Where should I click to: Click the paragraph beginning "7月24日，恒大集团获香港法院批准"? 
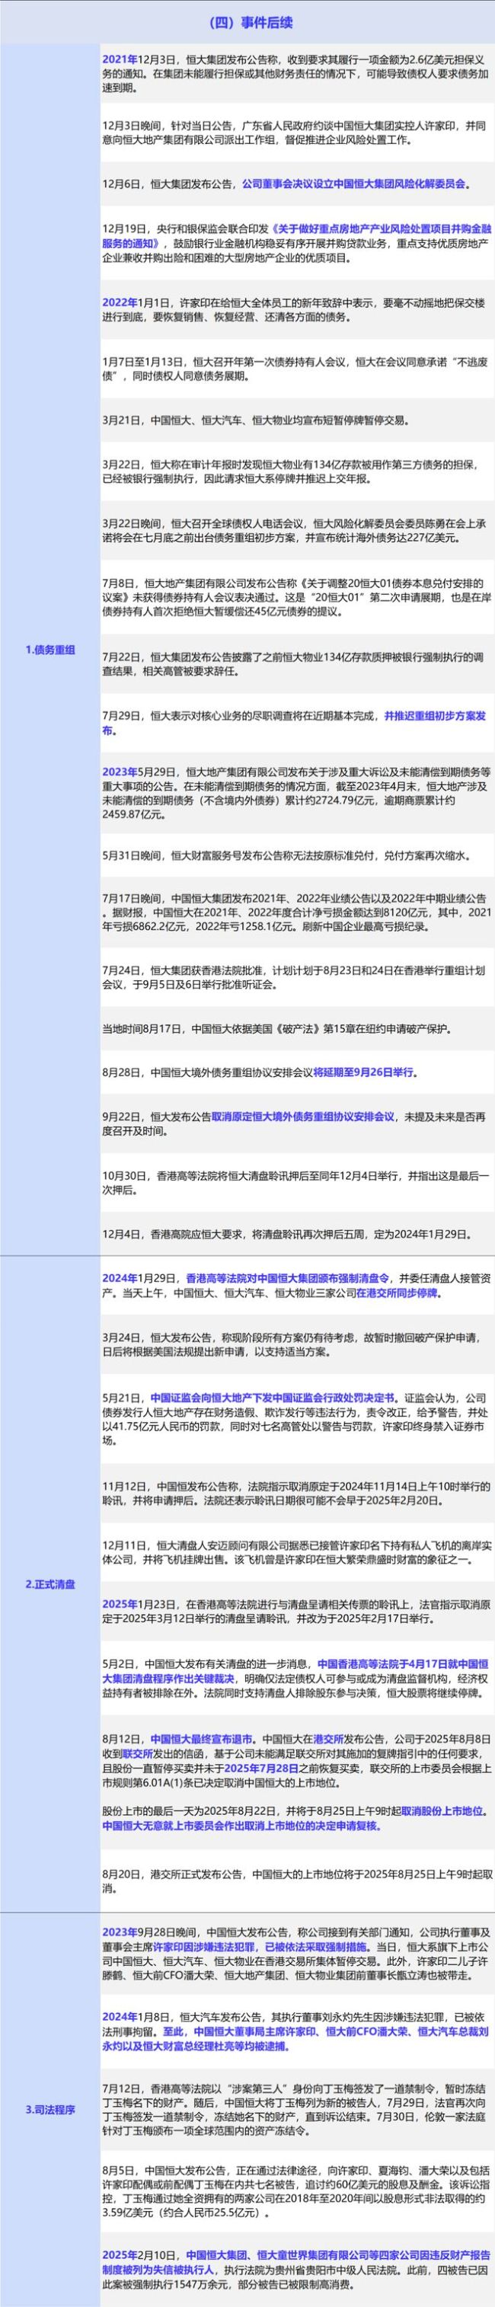pyautogui.click(x=292, y=977)
